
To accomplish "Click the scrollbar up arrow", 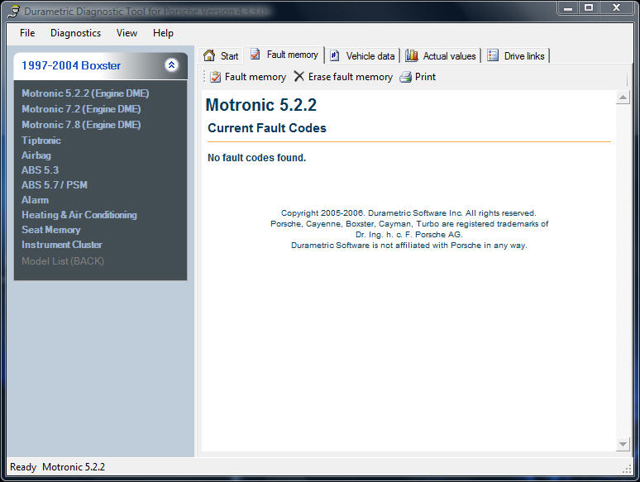I will 623,98.
